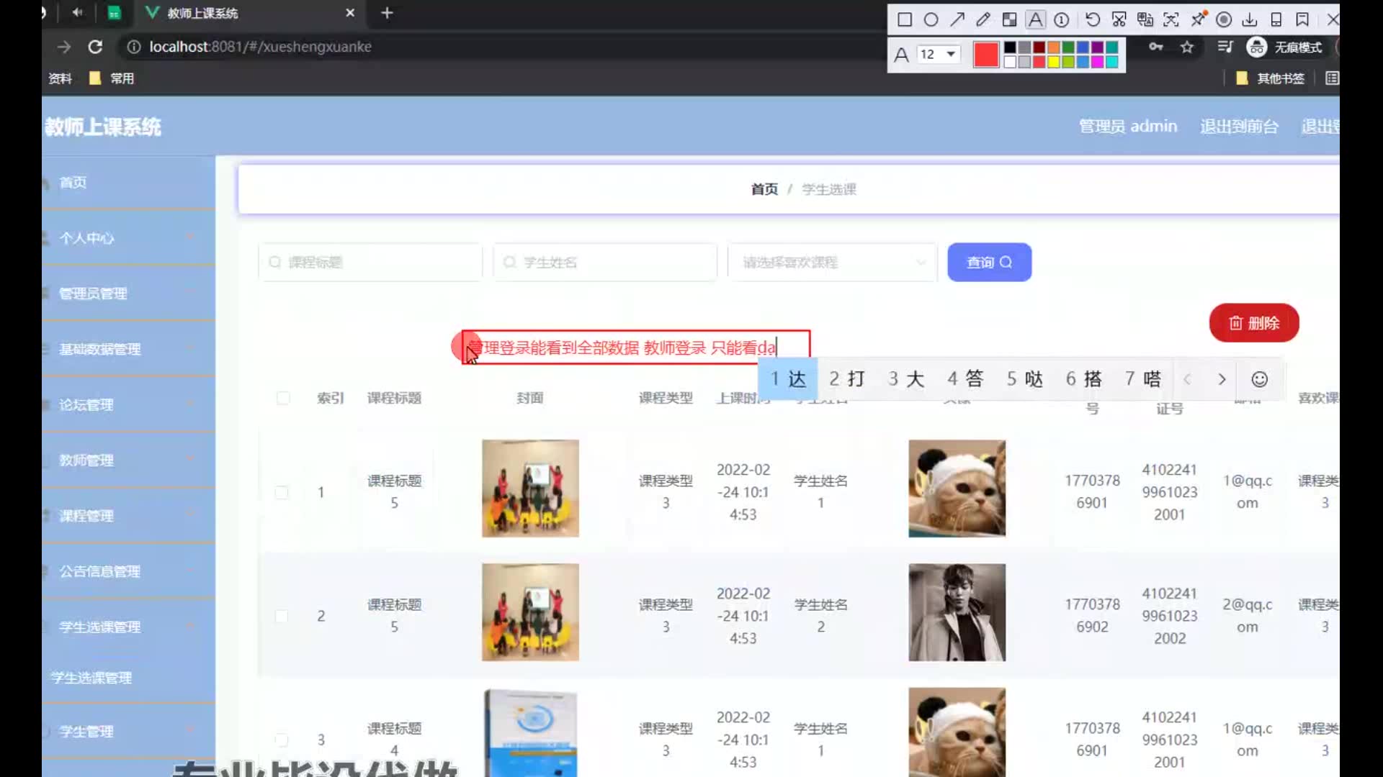Save the screenshot with download icon
This screenshot has width=1383, height=777.
coord(1250,19)
